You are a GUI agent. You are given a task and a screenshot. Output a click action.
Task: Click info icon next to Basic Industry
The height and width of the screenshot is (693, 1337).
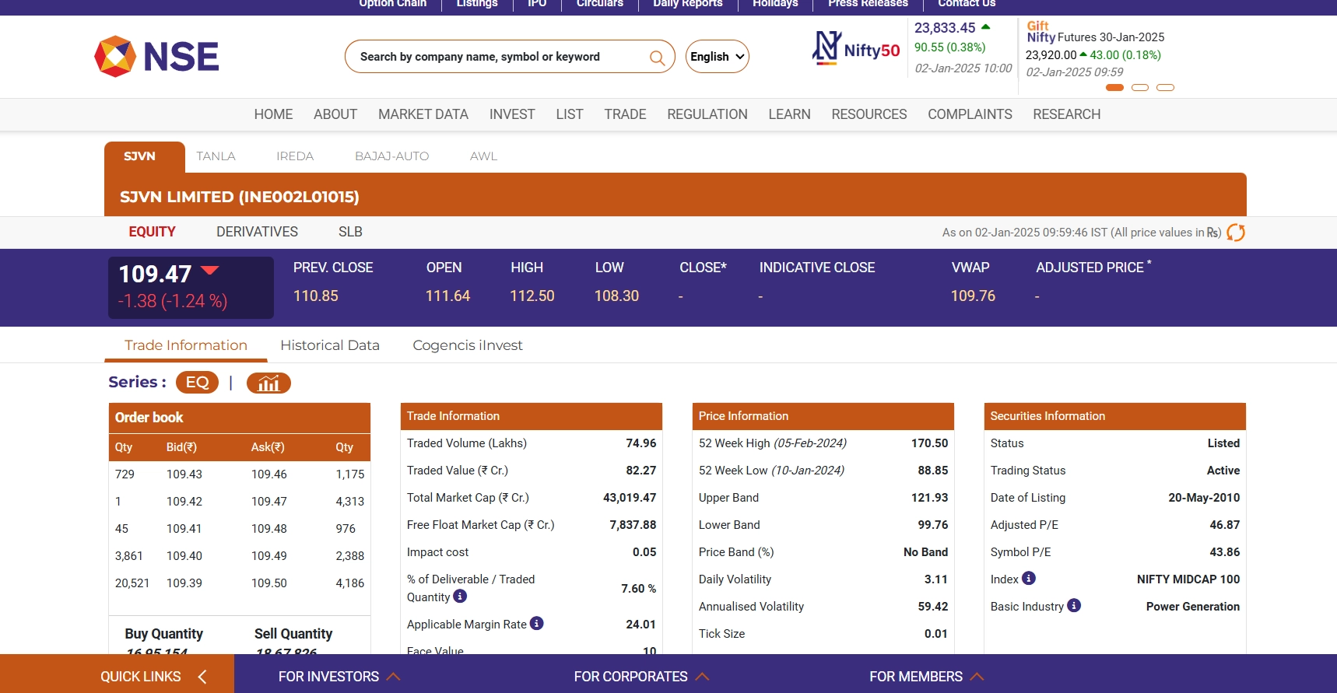[x=1074, y=606]
